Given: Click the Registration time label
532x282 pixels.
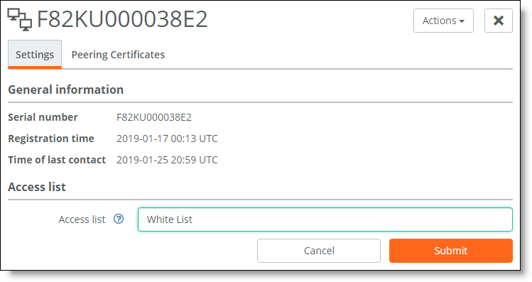Looking at the screenshot, I should pyautogui.click(x=51, y=139).
